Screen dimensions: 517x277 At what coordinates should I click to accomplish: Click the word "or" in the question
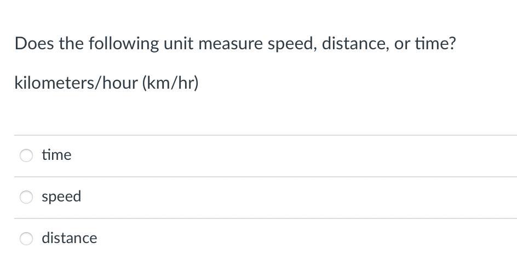coord(402,44)
